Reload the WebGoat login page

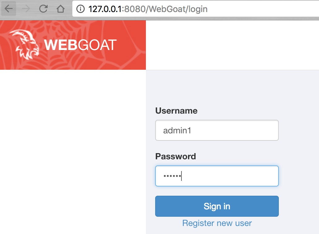[43, 9]
